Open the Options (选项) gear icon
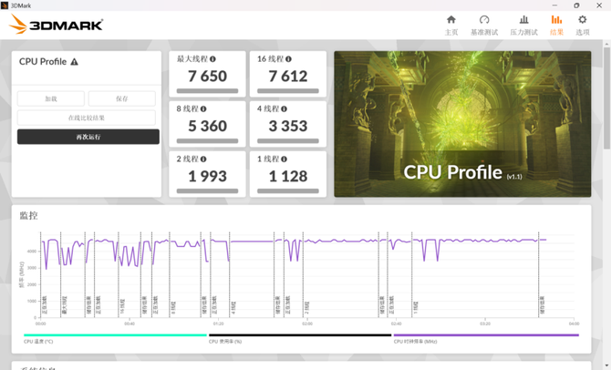Image resolution: width=611 pixels, height=370 pixels. click(582, 19)
